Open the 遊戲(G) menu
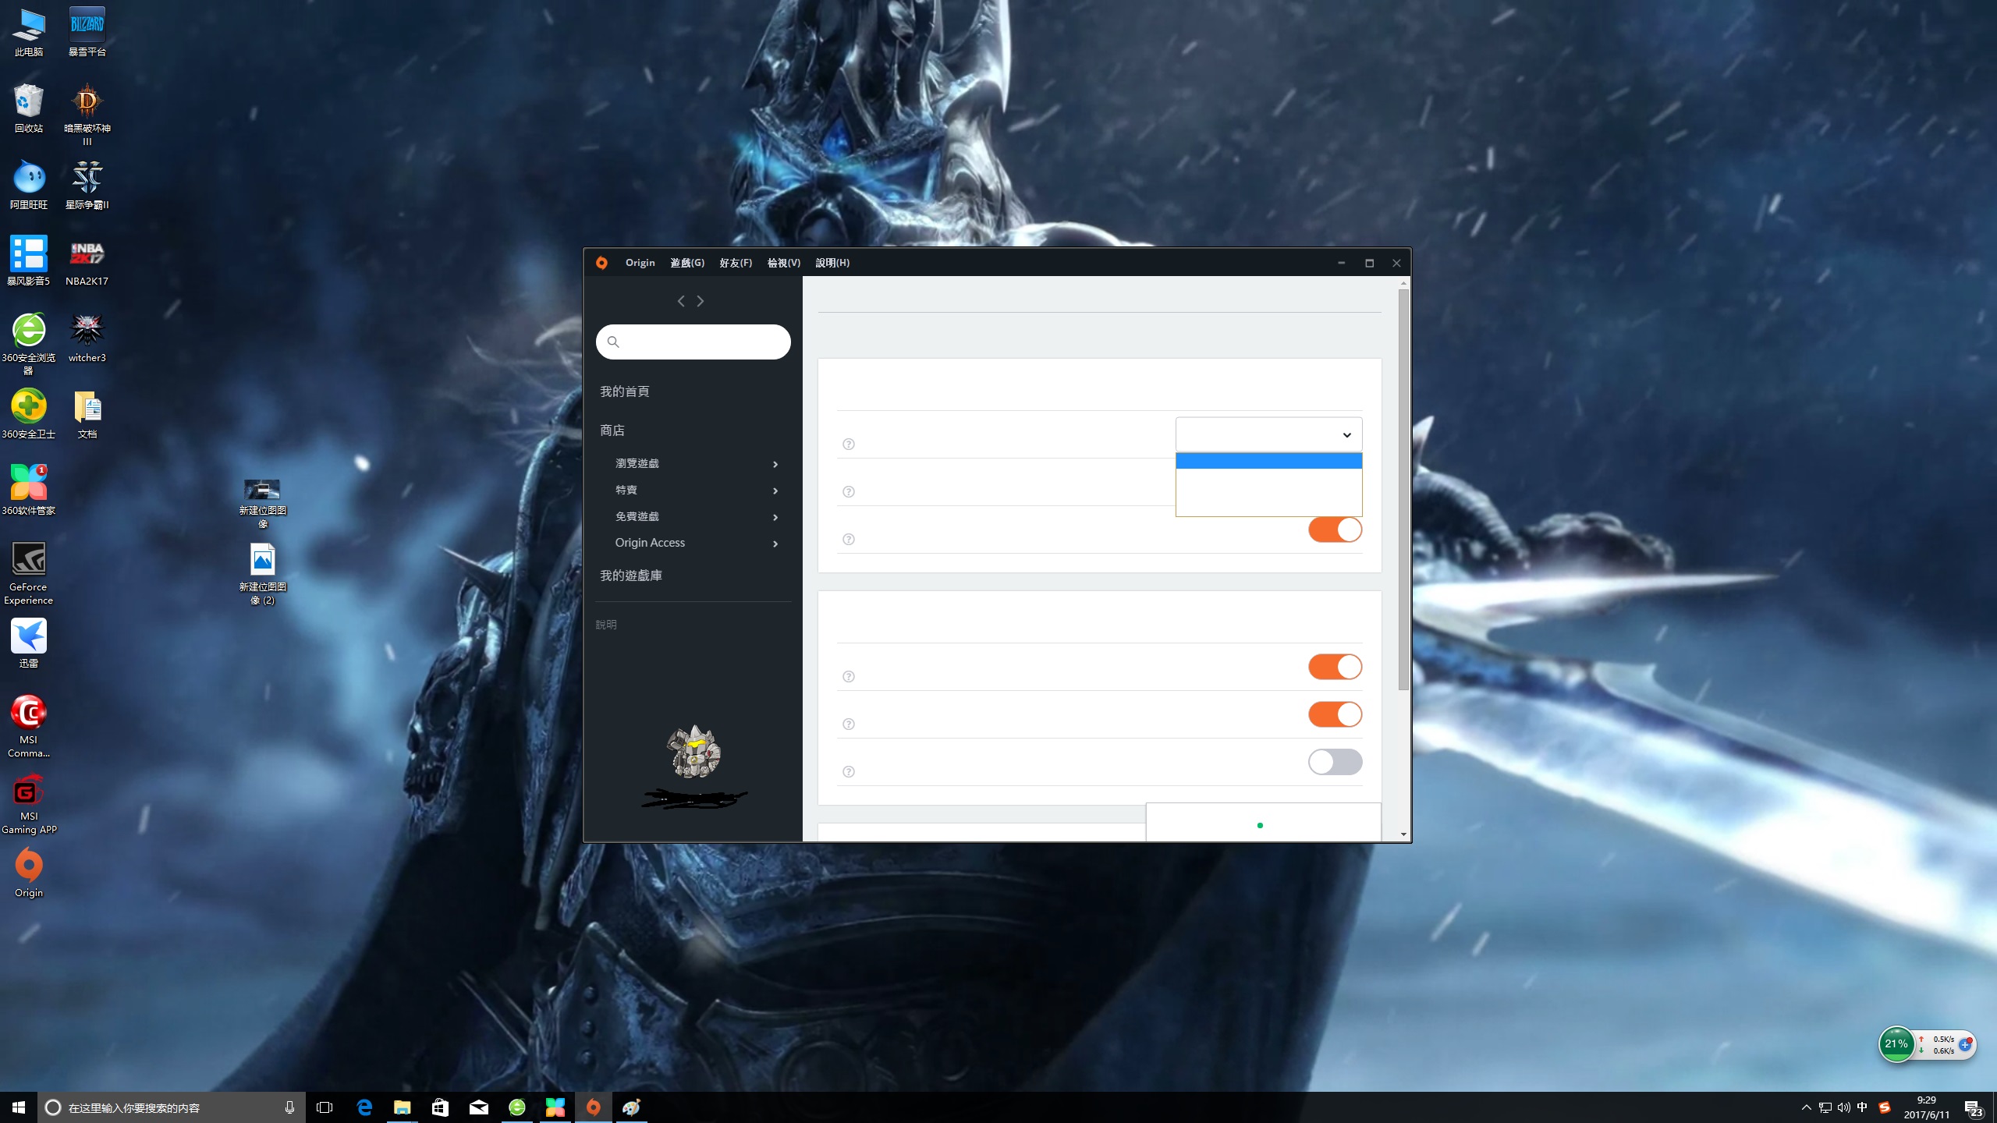The width and height of the screenshot is (1997, 1123). 686,263
